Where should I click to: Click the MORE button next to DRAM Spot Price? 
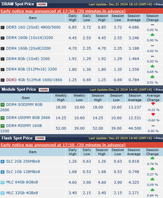point(42,4)
